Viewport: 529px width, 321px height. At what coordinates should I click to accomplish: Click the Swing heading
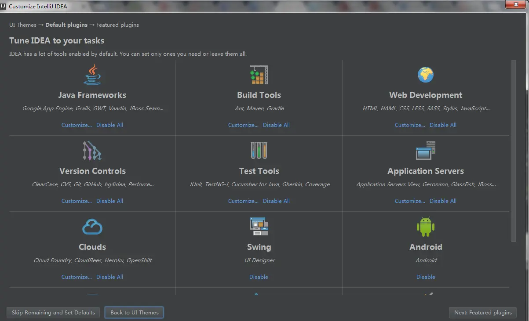click(x=259, y=247)
